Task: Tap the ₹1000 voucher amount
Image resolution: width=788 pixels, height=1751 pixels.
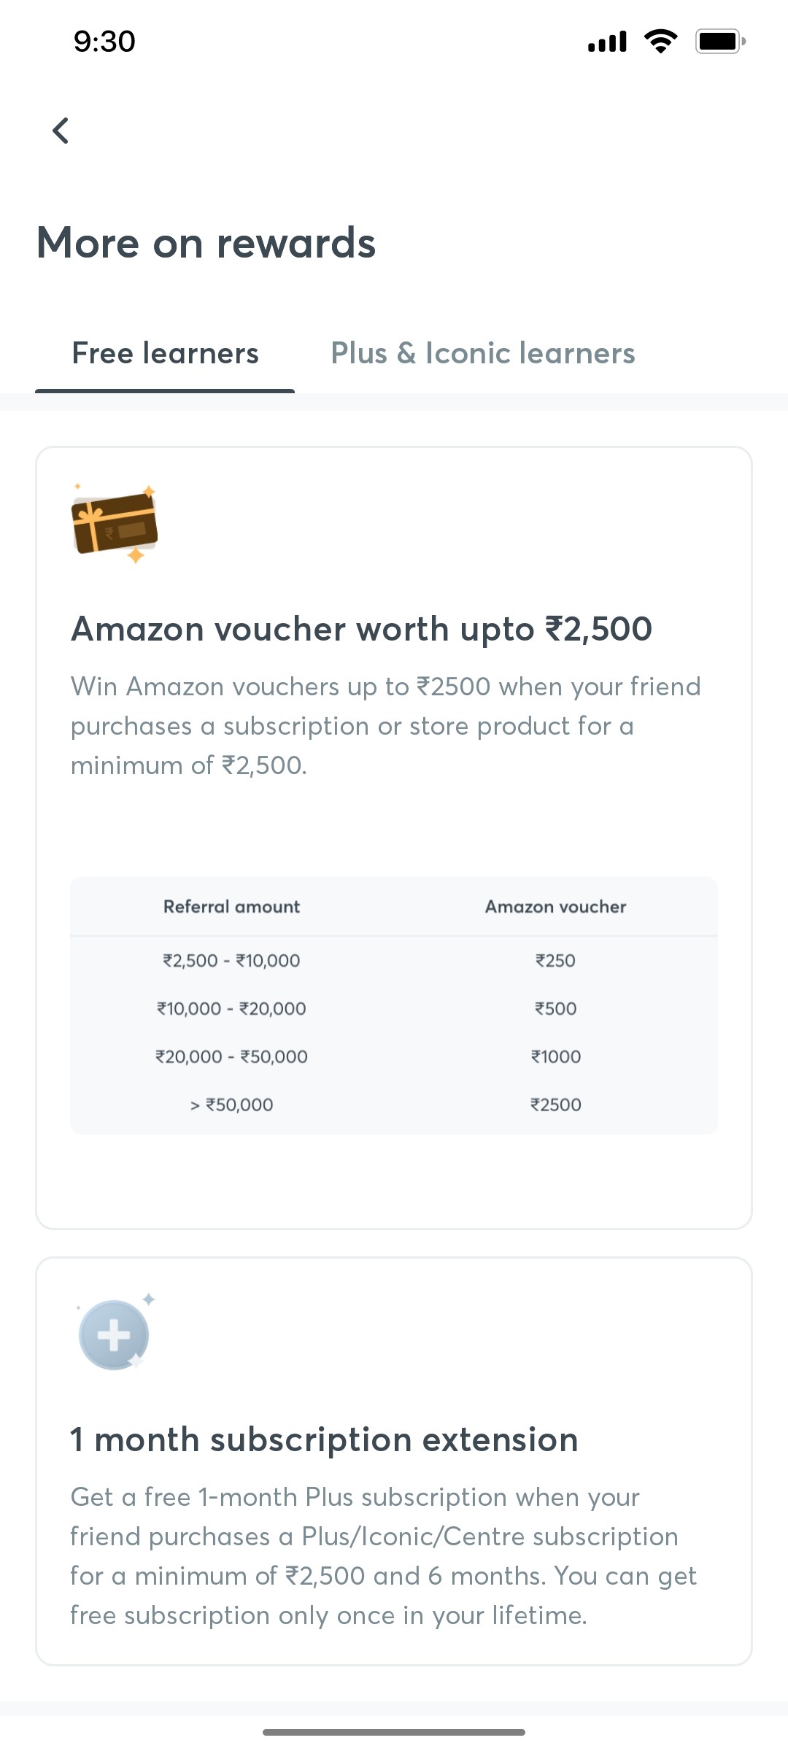Action: (555, 1056)
